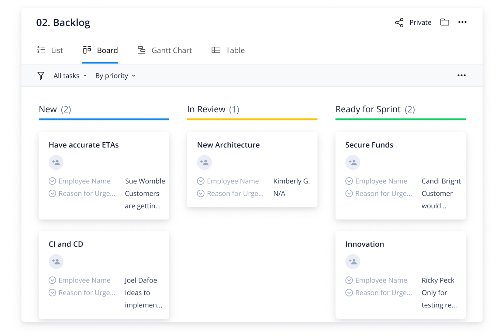Click the Candi Bright employee value
Screen dimensions: 504x336
pyautogui.click(x=441, y=181)
